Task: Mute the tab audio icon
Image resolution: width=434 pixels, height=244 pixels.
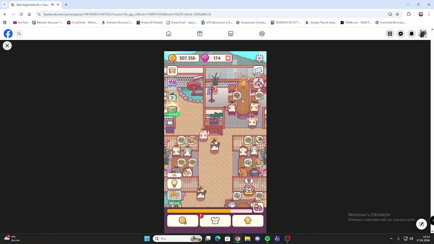Action: [52, 5]
